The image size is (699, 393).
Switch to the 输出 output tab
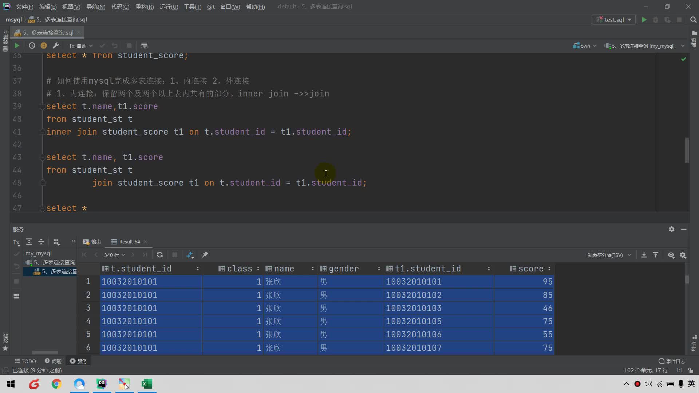tap(92, 242)
